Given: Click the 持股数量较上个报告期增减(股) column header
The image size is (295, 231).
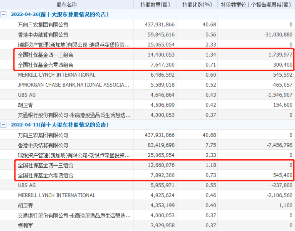Looking at the screenshot, I should coord(256,5).
